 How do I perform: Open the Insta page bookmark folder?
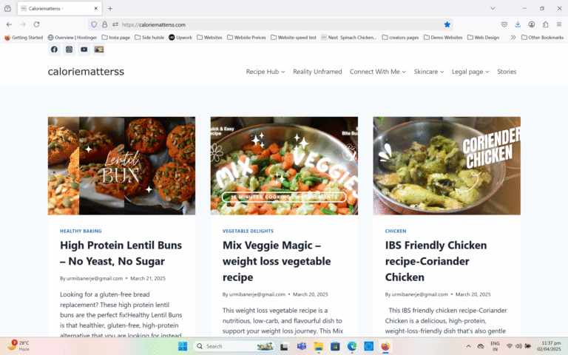pos(116,37)
